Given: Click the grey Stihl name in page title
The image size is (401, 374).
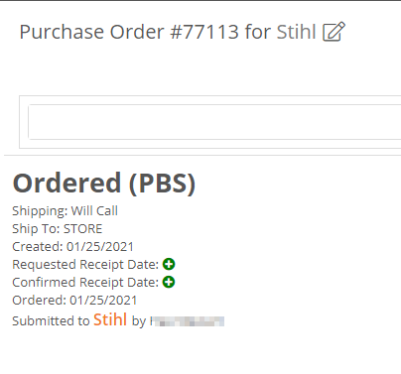Looking at the screenshot, I should tap(296, 32).
